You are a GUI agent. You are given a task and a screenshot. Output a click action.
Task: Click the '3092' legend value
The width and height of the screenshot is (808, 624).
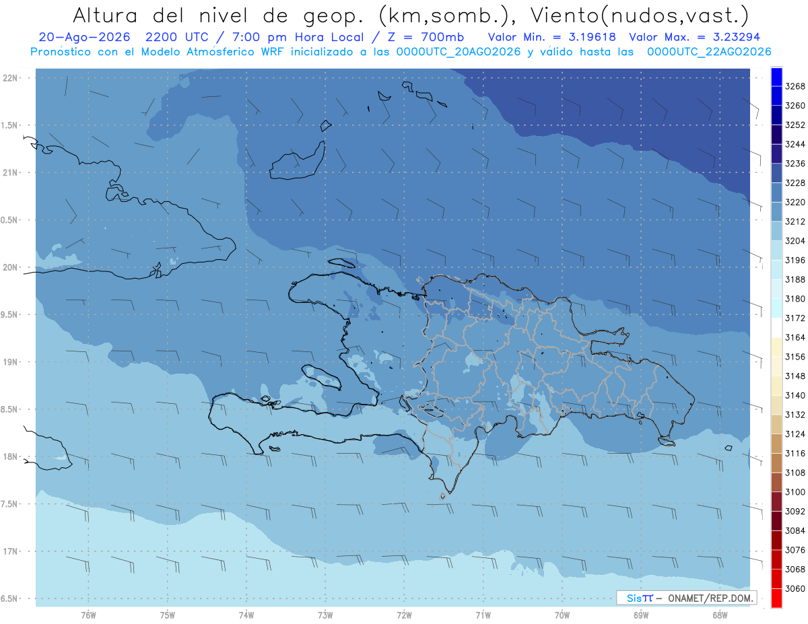click(795, 512)
